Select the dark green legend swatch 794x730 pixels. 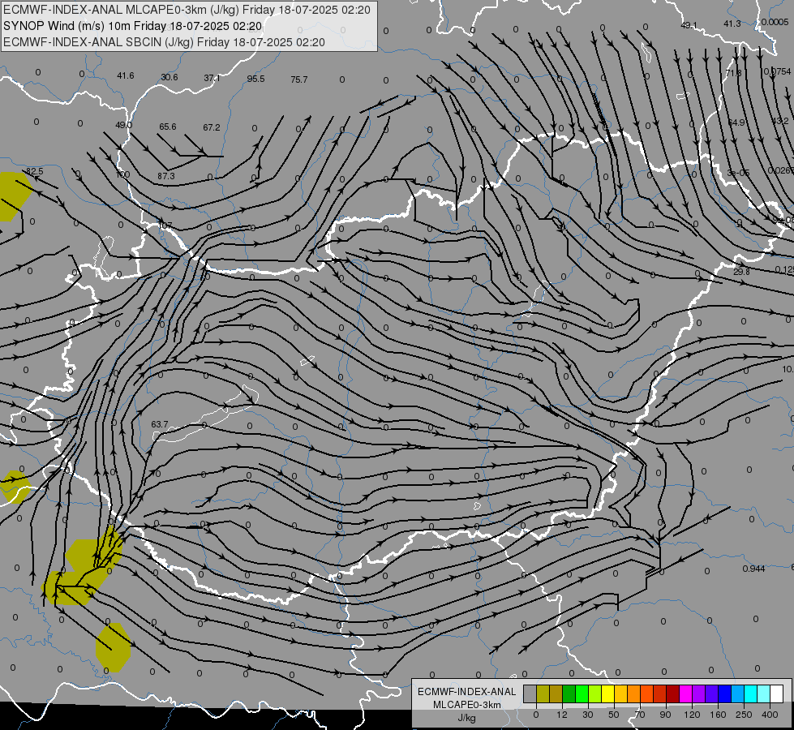(569, 693)
